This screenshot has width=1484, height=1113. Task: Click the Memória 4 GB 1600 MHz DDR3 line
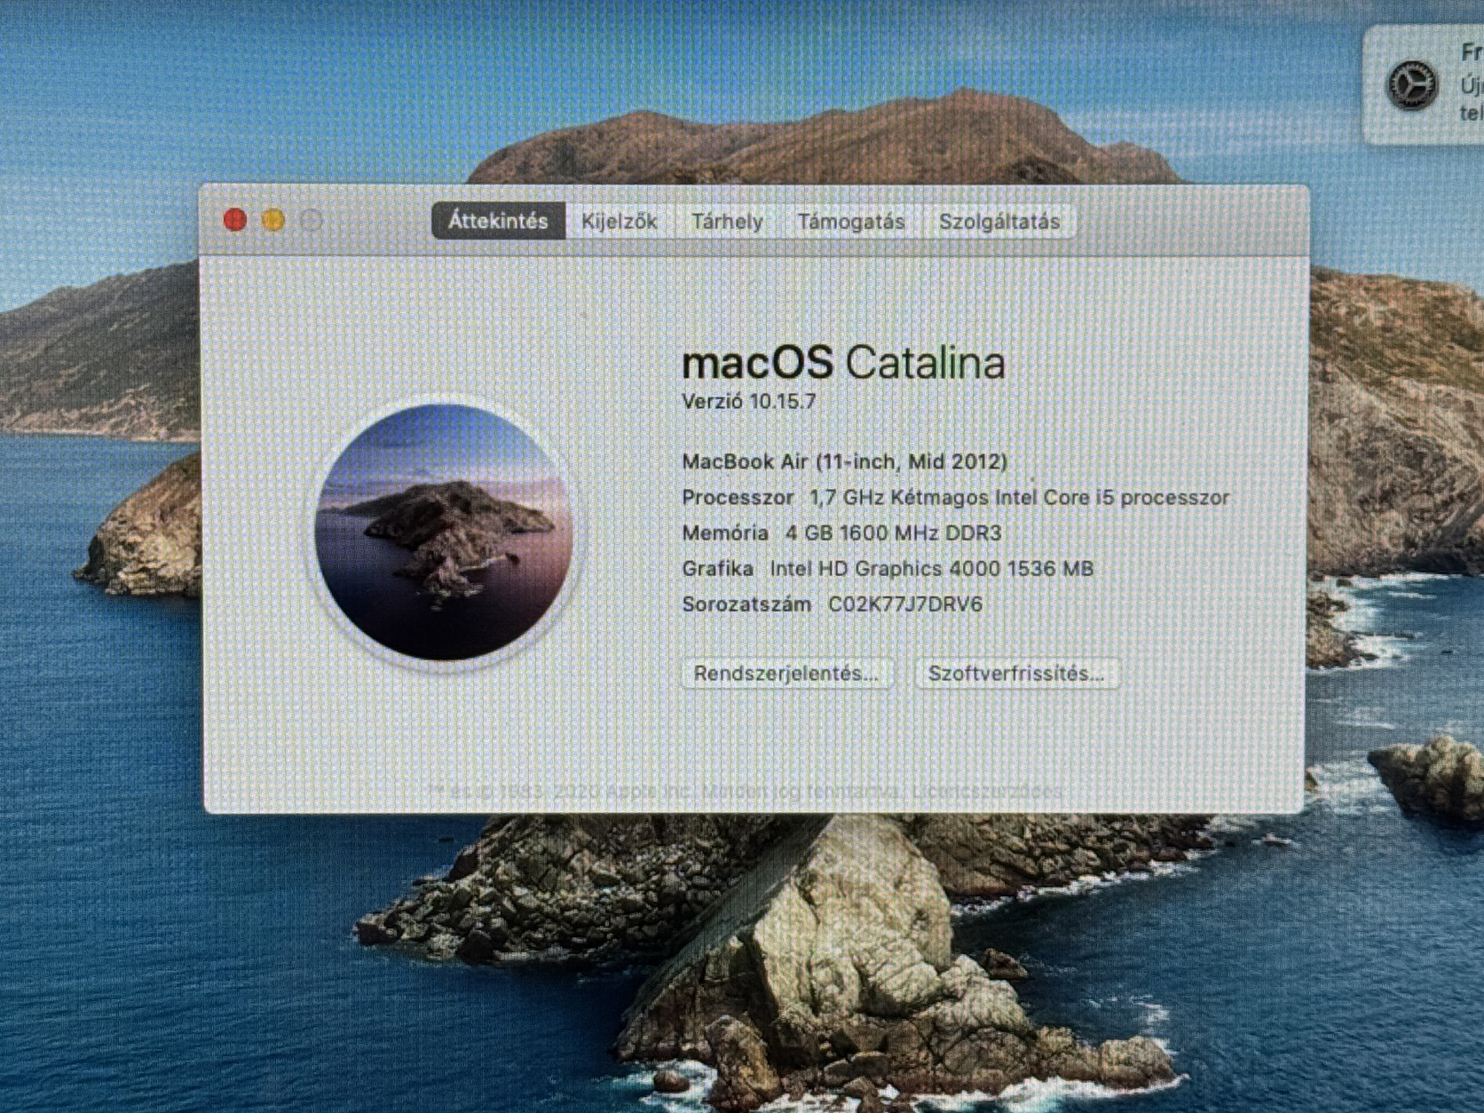click(841, 533)
